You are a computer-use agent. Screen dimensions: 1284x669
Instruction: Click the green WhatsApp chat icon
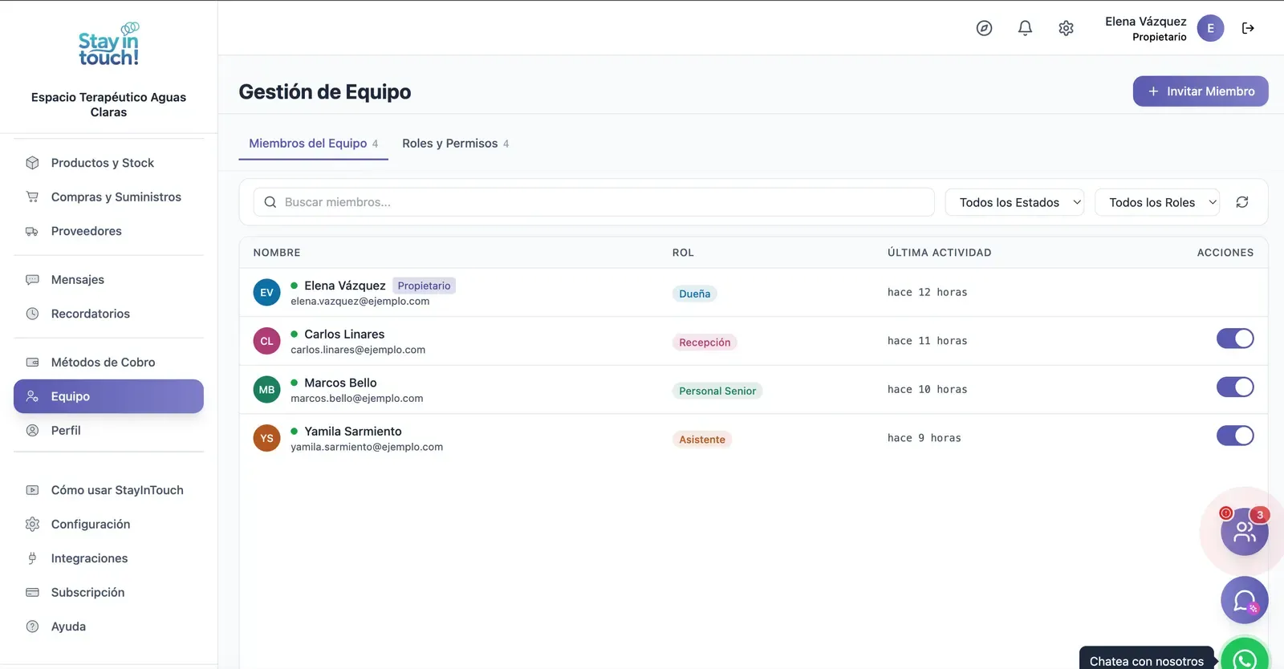(1245, 655)
